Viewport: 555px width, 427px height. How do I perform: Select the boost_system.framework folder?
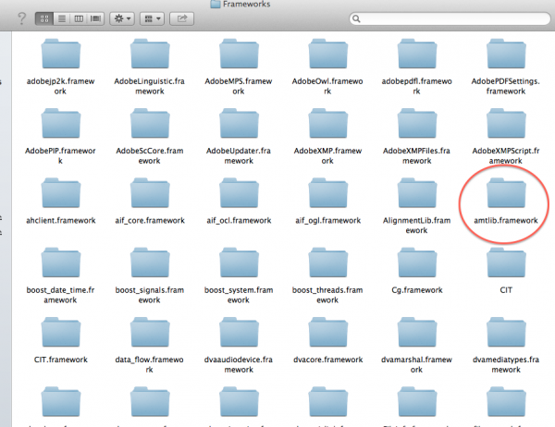(x=239, y=262)
